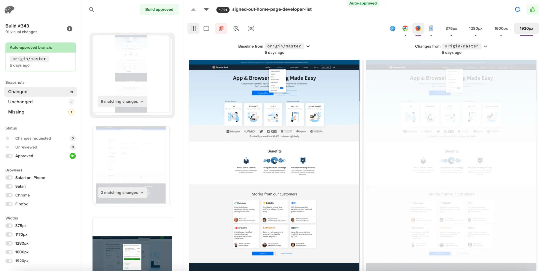Viewport: 541px width, 271px height.
Task: Open the comments speech bubble
Action: 518,10
